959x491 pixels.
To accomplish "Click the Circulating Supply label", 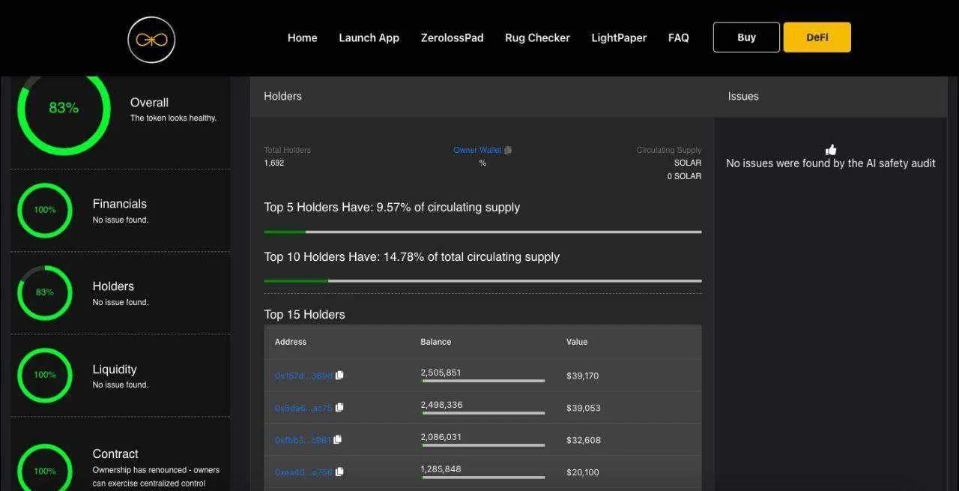I will click(669, 150).
